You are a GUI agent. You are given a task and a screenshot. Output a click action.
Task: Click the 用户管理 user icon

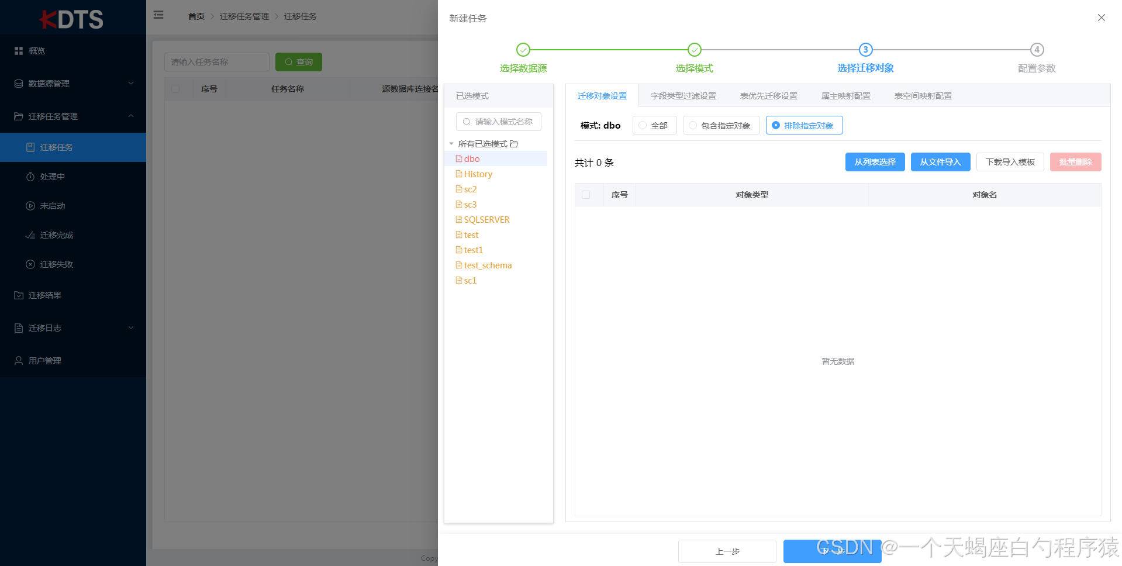[x=19, y=361]
